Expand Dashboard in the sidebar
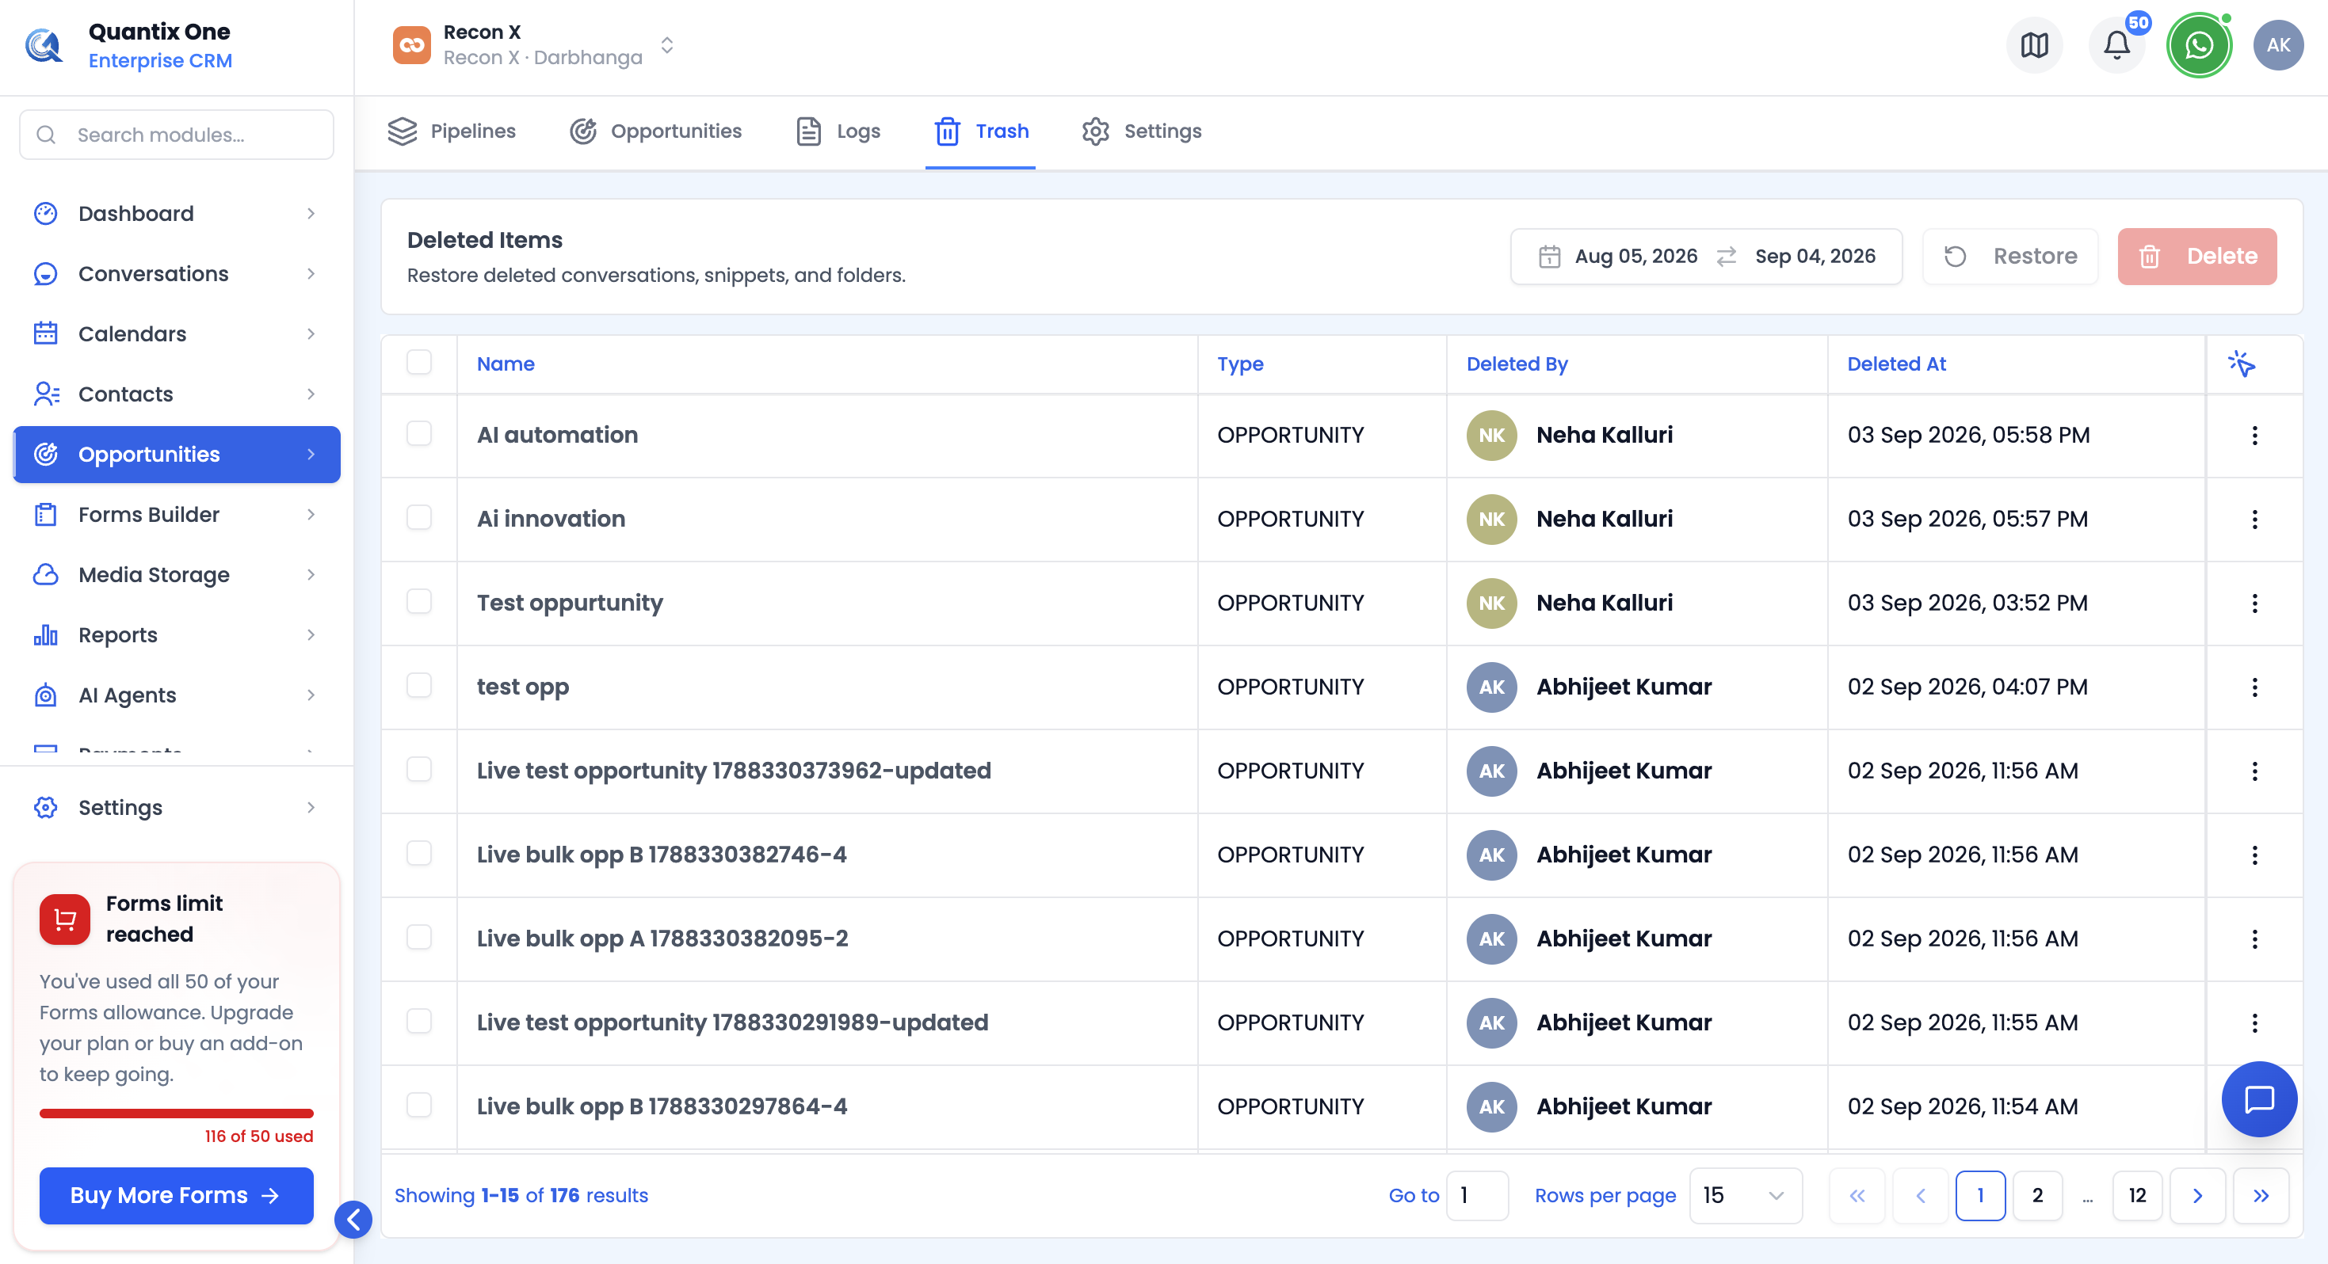This screenshot has height=1264, width=2328. click(176, 213)
